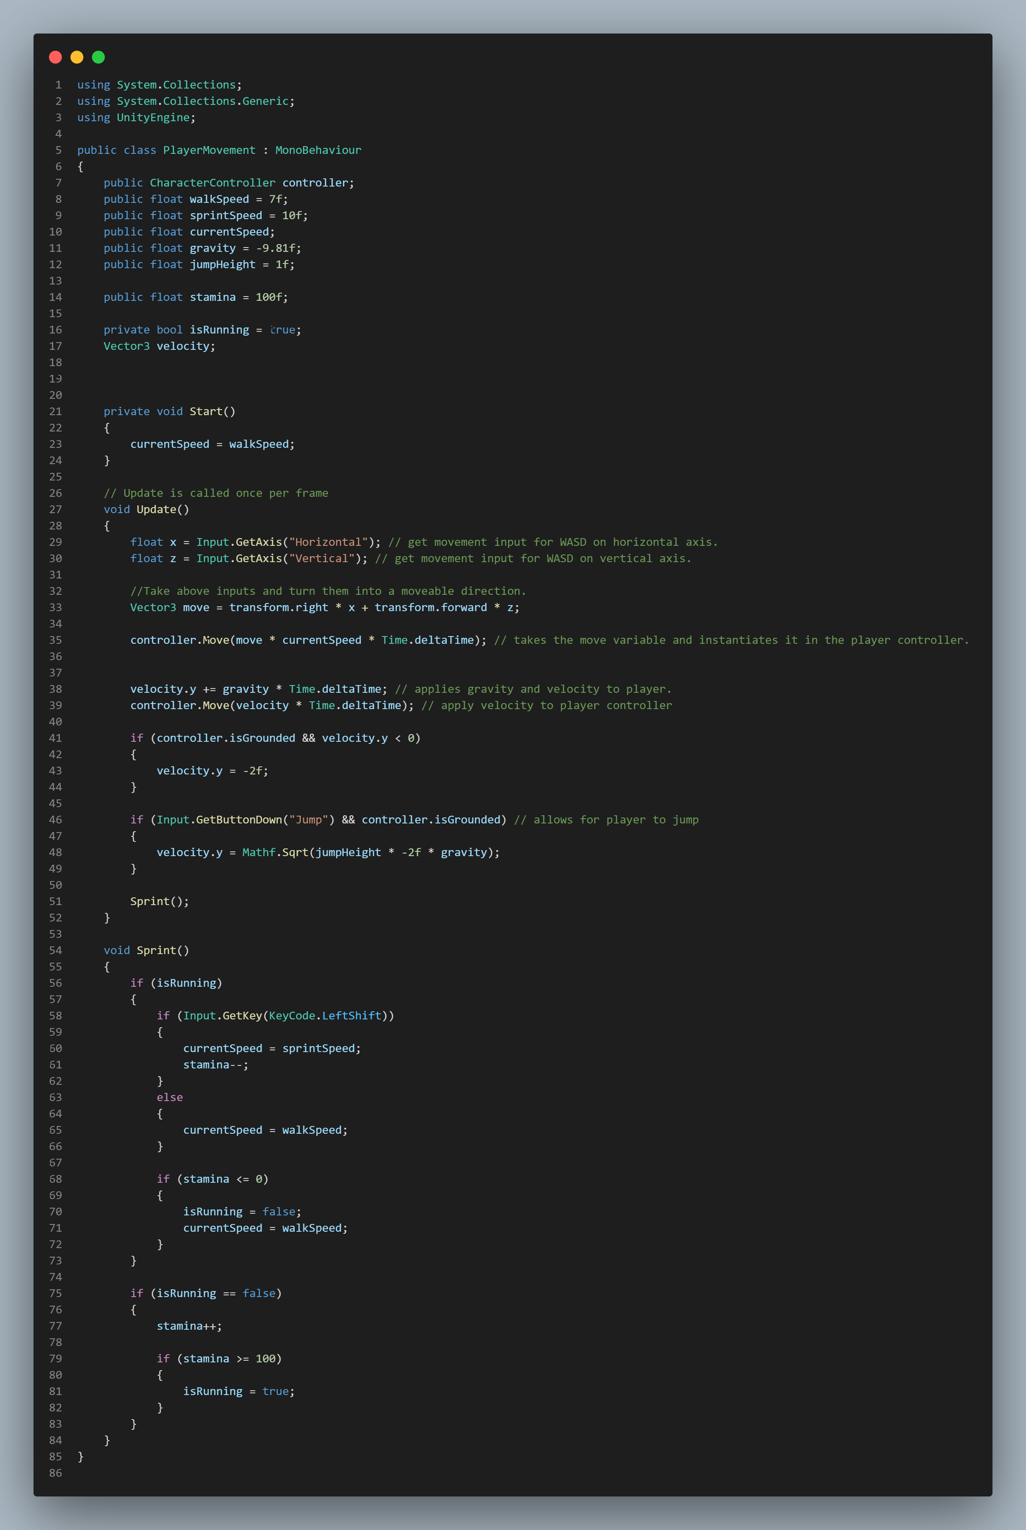Screen dimensions: 1026x1530
Task: Click the 'PlayerMovement' class name
Action: 209,150
